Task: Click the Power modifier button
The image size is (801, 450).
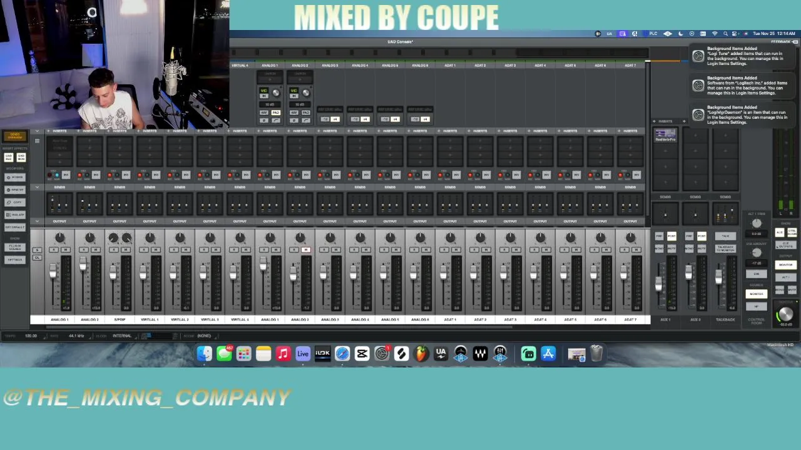Action: click(x=16, y=177)
